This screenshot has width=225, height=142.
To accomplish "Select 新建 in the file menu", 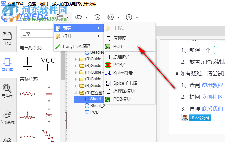I will 79,28.
